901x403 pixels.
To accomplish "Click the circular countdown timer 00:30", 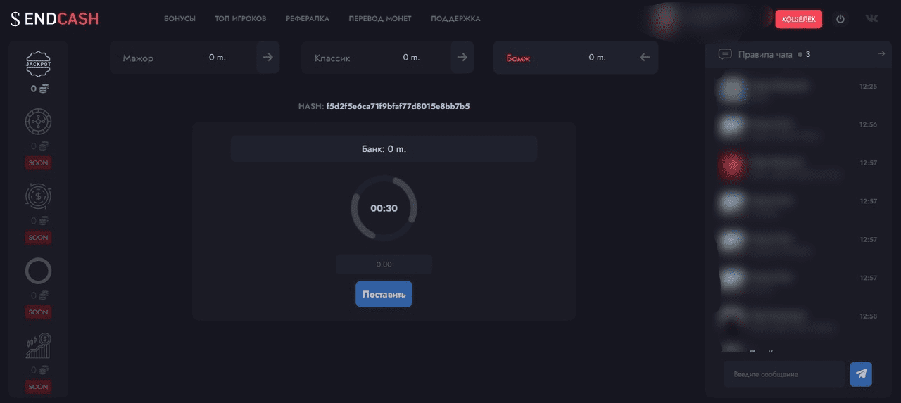I will [384, 208].
